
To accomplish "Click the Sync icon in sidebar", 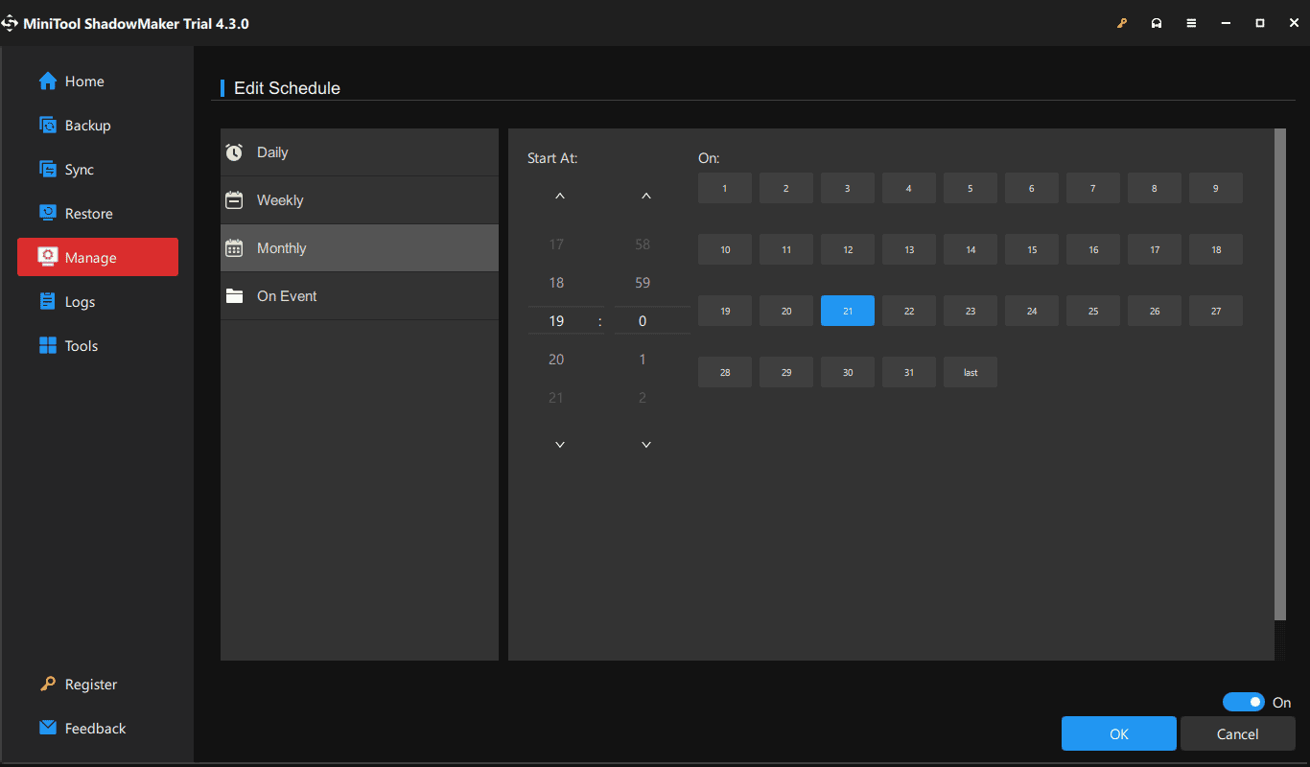I will click(x=48, y=170).
